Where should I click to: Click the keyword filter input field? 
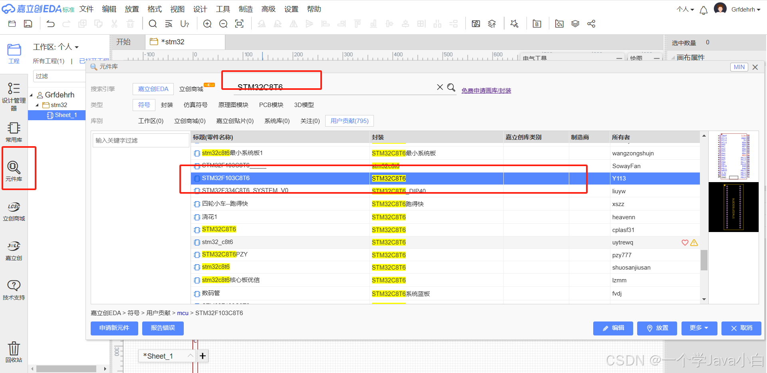pos(141,140)
